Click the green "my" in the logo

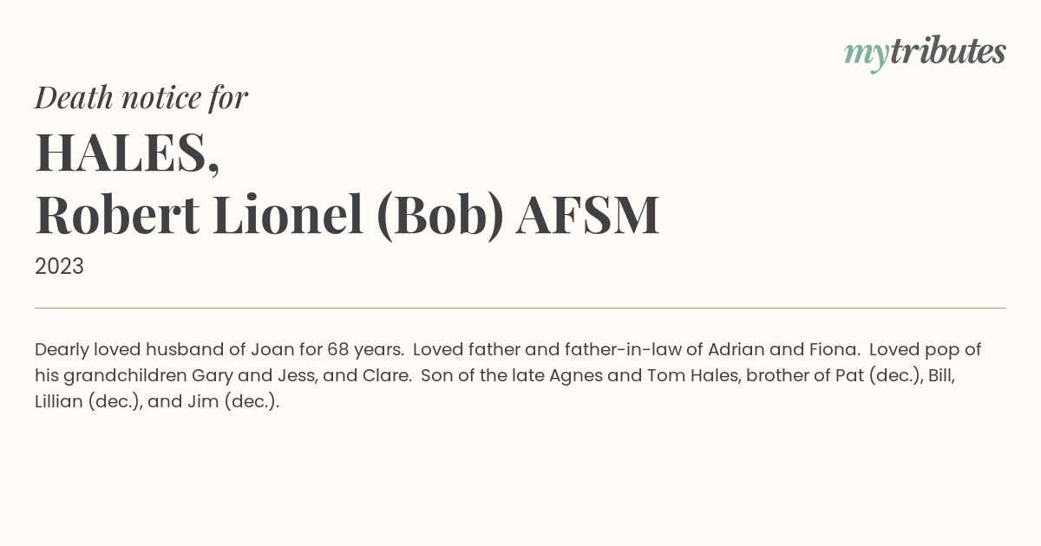coord(866,56)
